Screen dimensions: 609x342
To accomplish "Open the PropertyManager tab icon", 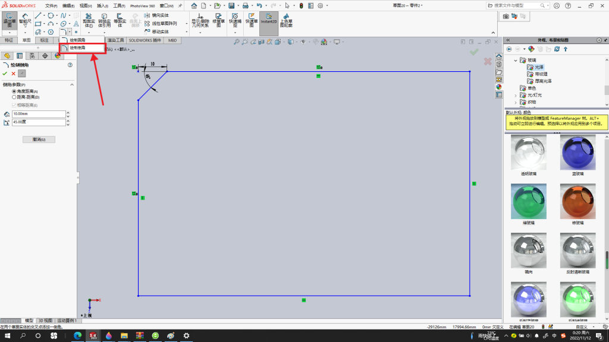I will click(20, 56).
